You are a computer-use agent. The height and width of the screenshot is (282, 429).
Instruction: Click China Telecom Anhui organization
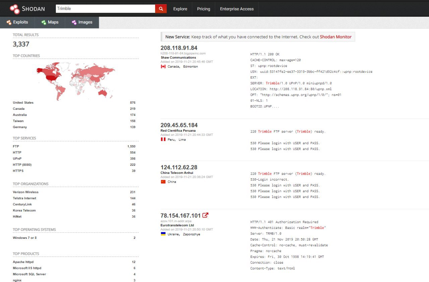coord(177,173)
